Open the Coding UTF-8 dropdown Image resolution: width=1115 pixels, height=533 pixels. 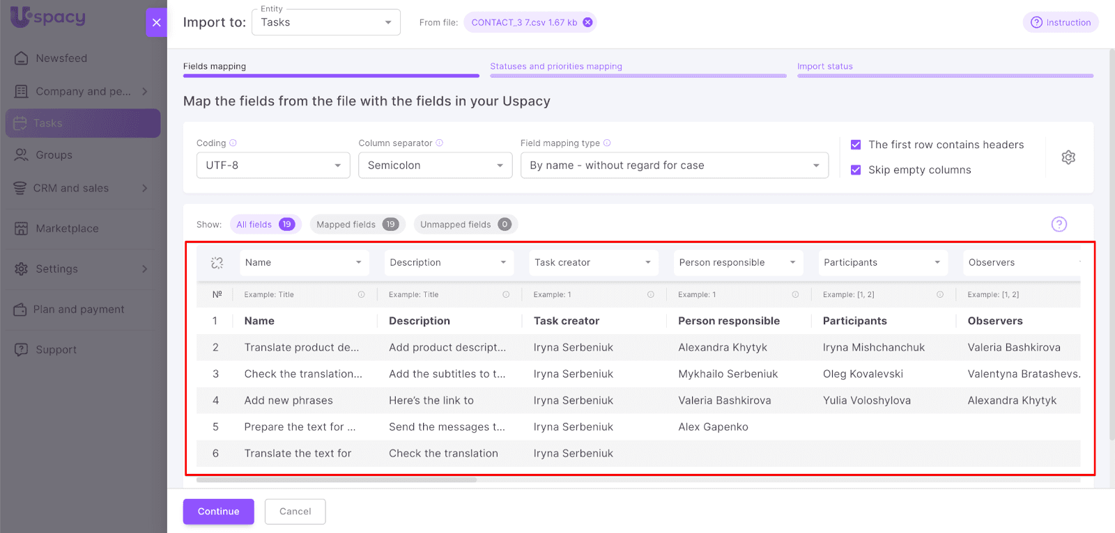(x=272, y=166)
